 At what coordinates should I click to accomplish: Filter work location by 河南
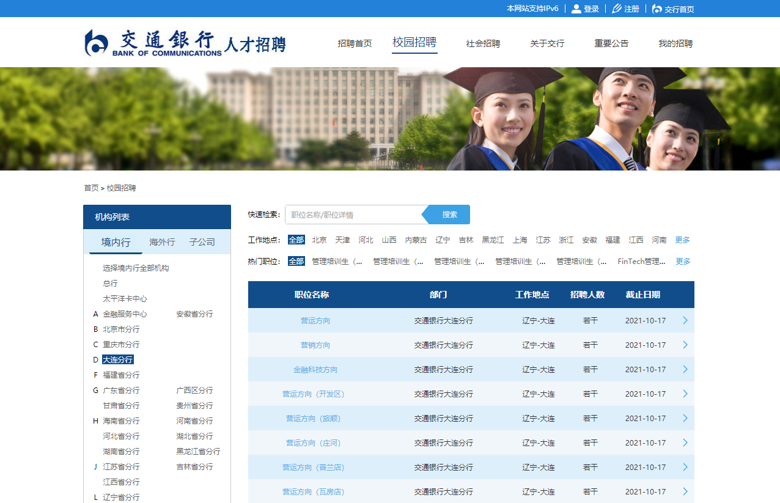pos(660,240)
